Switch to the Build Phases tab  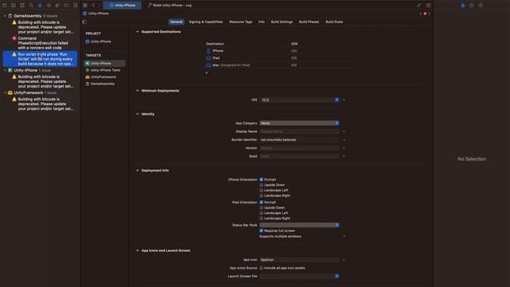309,22
